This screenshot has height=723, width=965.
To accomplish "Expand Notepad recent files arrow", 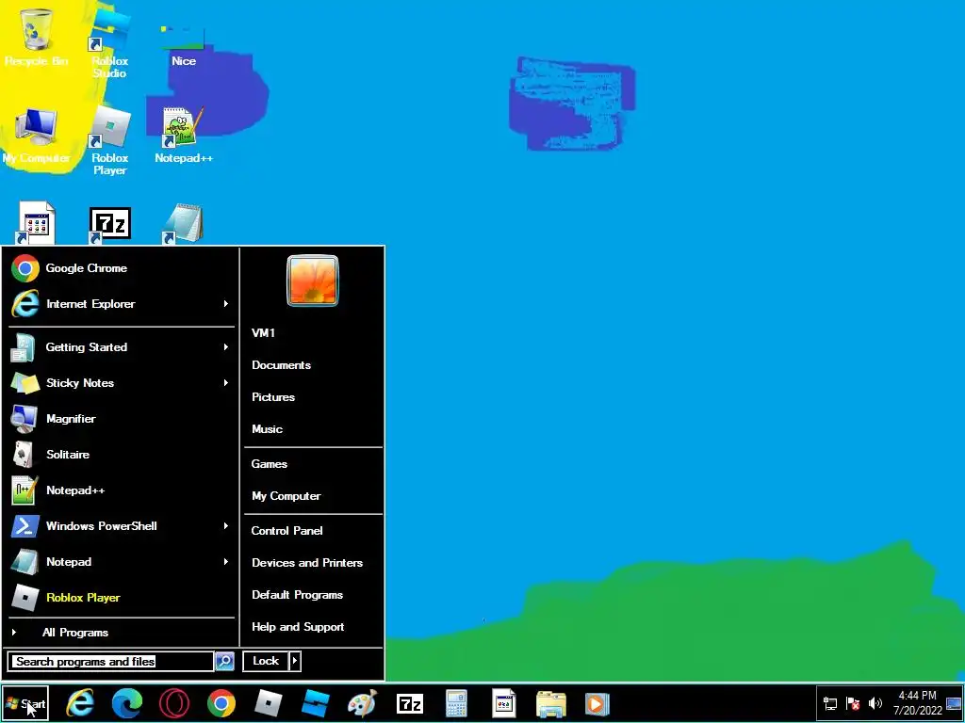I will click(x=226, y=562).
